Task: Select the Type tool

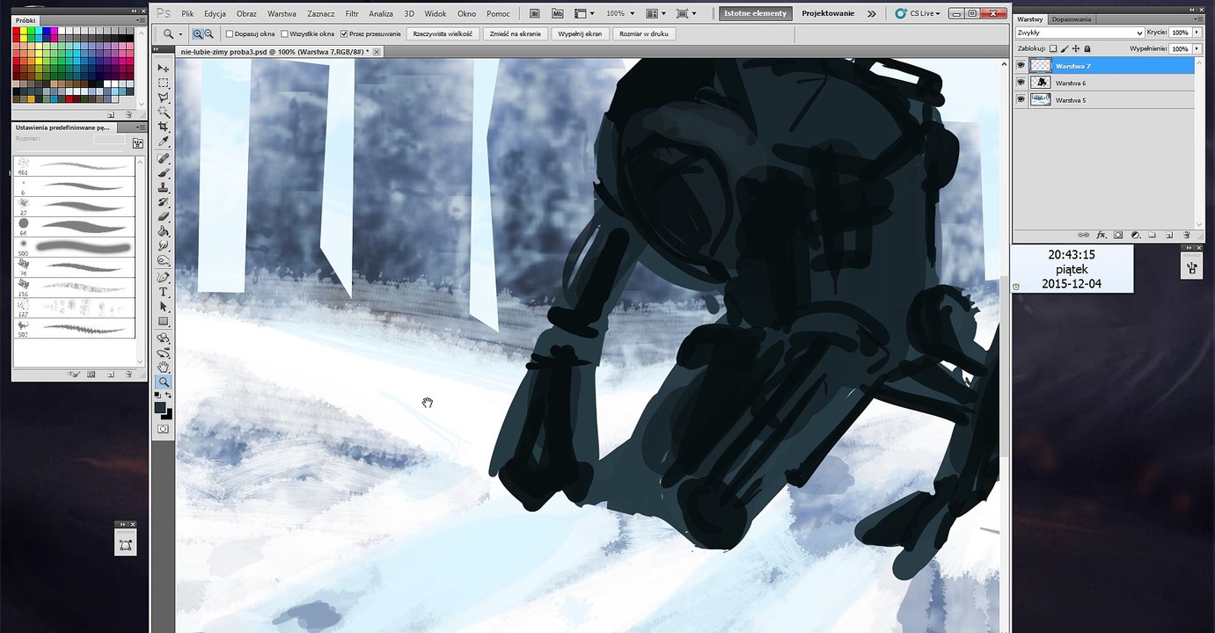Action: click(x=163, y=292)
